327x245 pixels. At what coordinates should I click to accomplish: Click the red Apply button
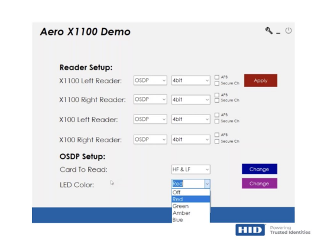point(261,80)
